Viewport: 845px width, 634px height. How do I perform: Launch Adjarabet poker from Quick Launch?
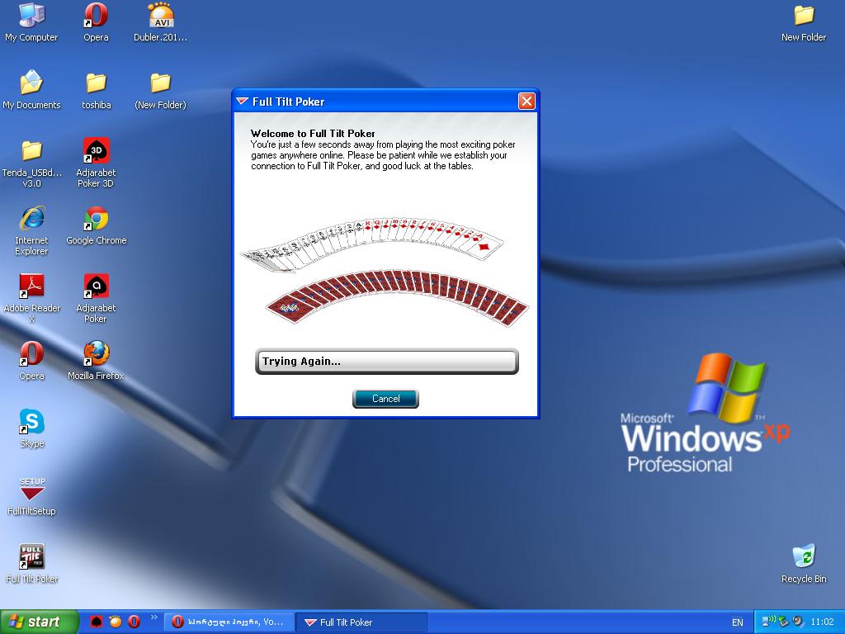point(97,622)
